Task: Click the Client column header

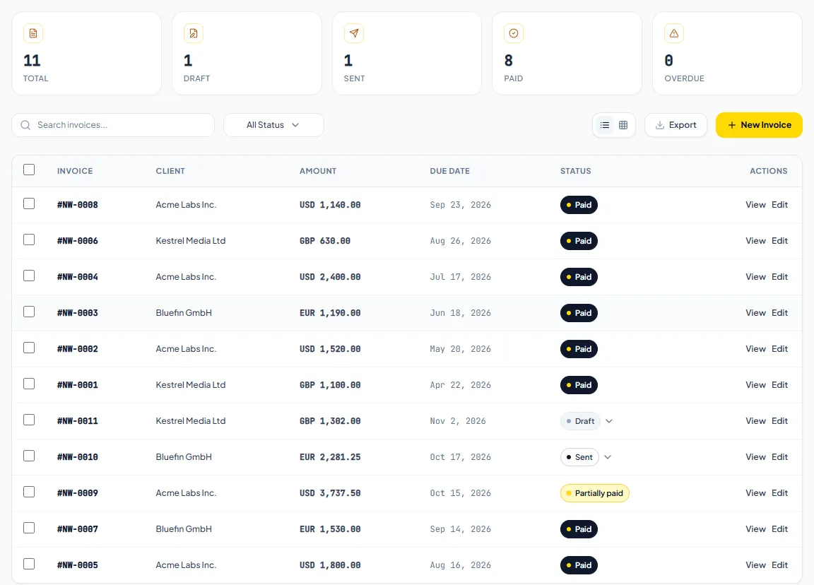Action: [170, 171]
